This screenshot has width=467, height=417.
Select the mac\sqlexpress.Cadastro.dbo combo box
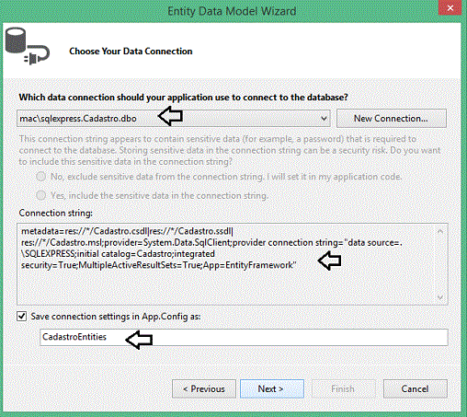click(x=174, y=119)
